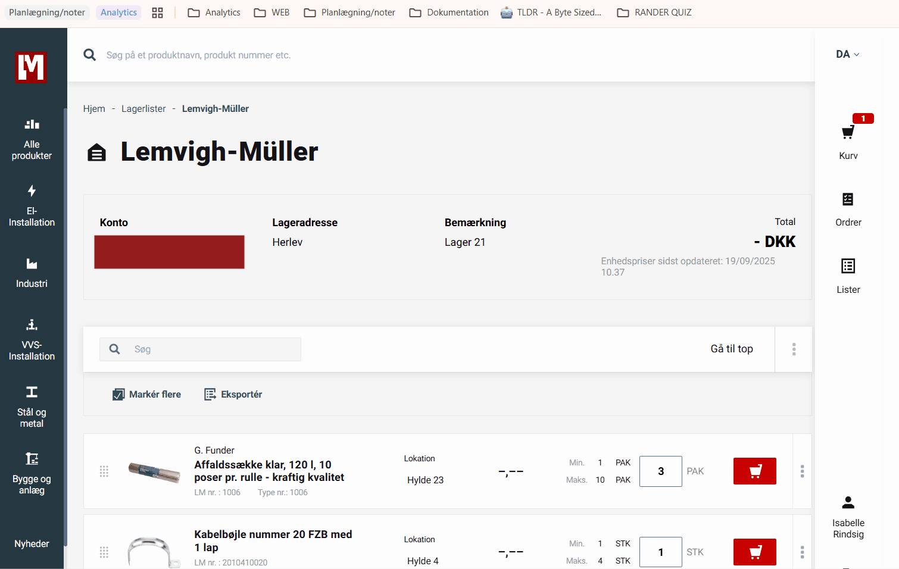899x569 pixels.
Task: Open the Ordrer icon in right sidebar
Action: pyautogui.click(x=848, y=199)
